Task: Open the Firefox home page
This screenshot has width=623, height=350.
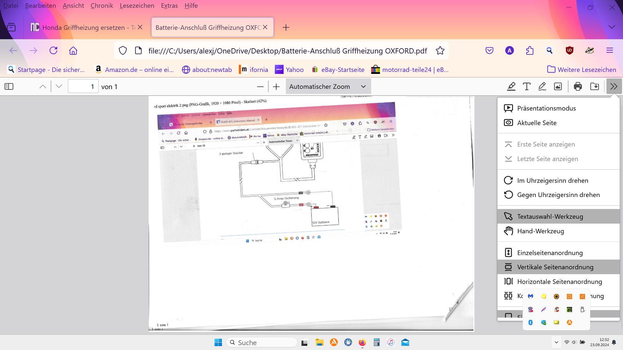Action: point(73,51)
